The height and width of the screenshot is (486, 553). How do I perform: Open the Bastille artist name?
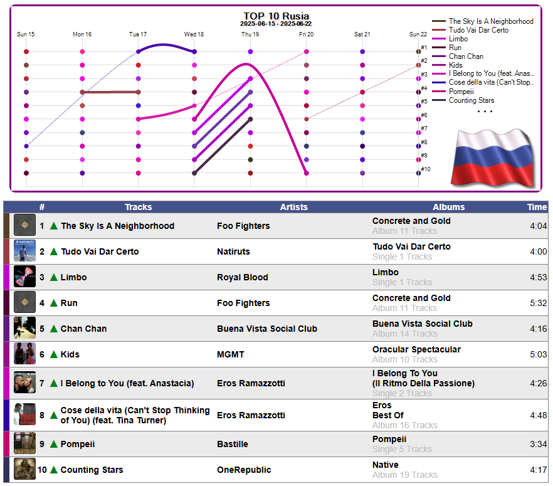click(233, 444)
